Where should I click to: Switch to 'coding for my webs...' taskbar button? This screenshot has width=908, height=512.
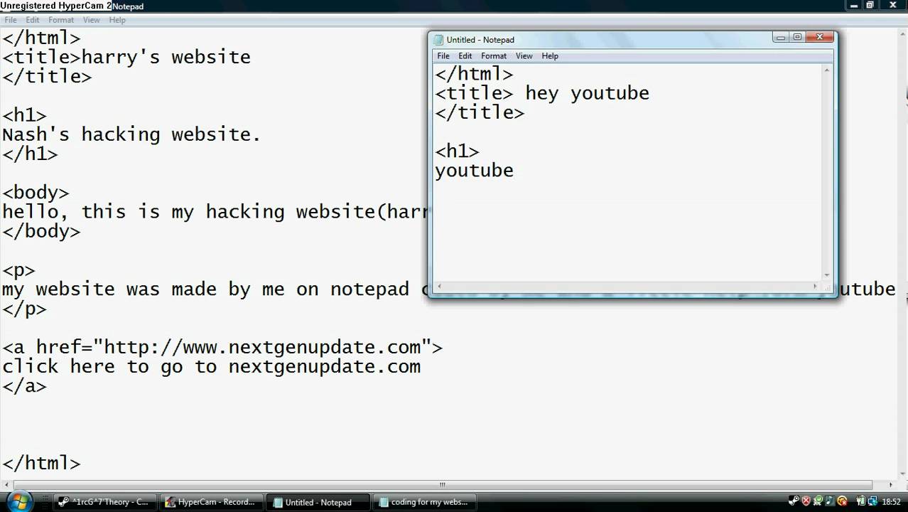(426, 502)
